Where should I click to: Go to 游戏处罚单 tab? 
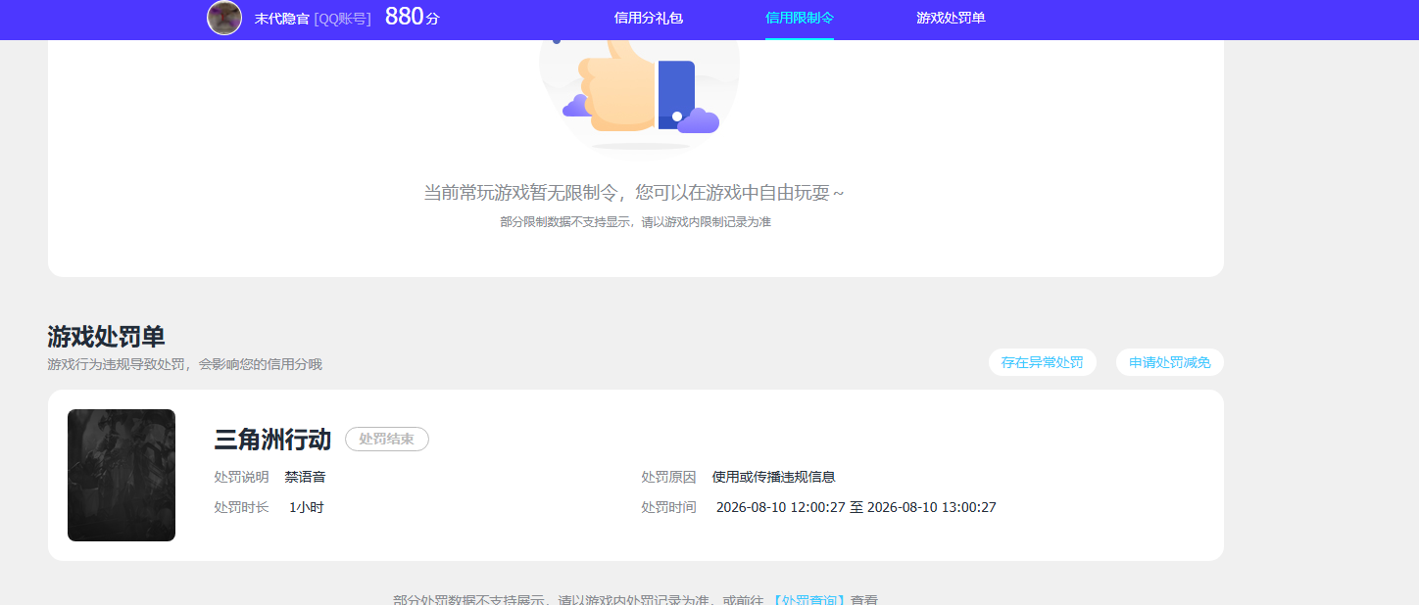pos(951,18)
